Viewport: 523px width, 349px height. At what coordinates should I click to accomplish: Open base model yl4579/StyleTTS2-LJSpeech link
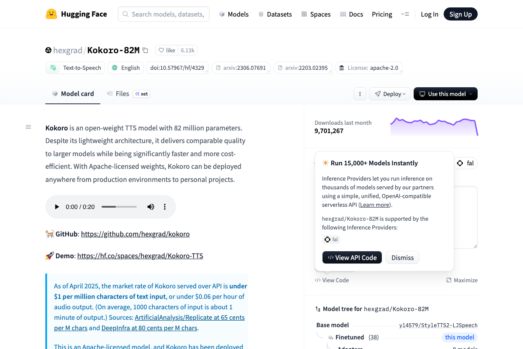coord(438,325)
